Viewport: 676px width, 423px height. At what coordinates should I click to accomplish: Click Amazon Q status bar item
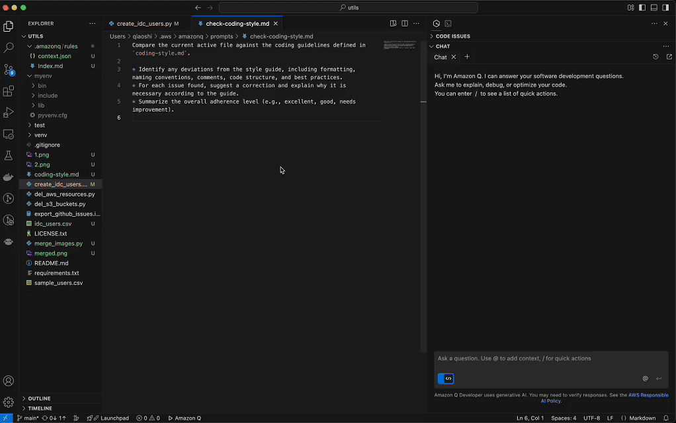pos(185,418)
